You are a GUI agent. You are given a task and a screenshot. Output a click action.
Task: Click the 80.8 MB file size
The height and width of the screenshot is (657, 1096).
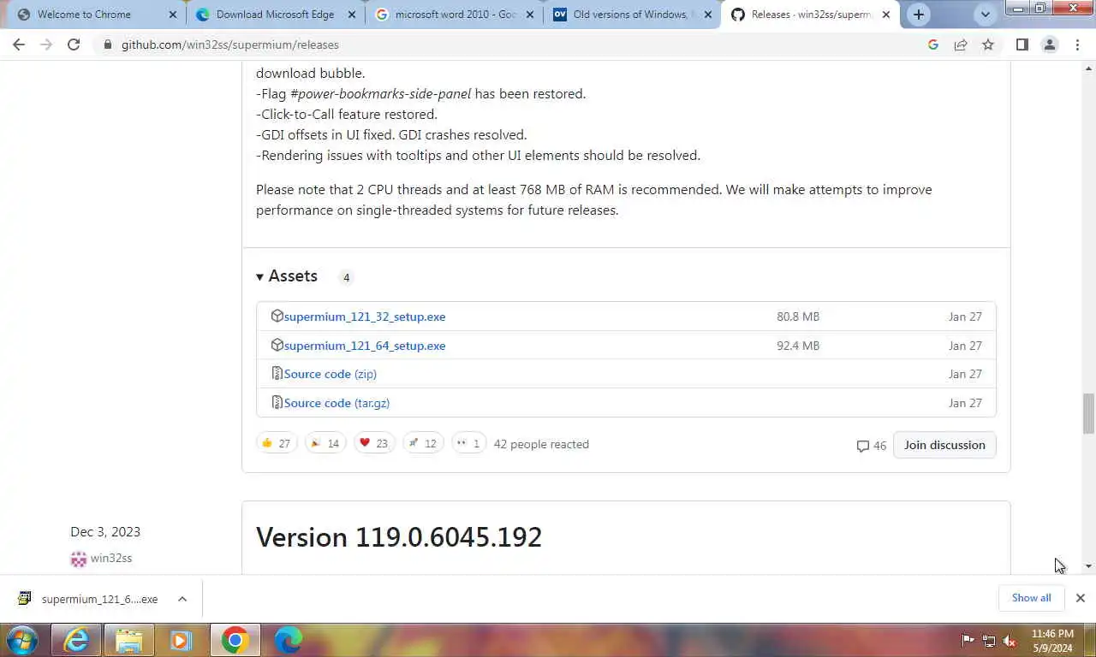798,317
